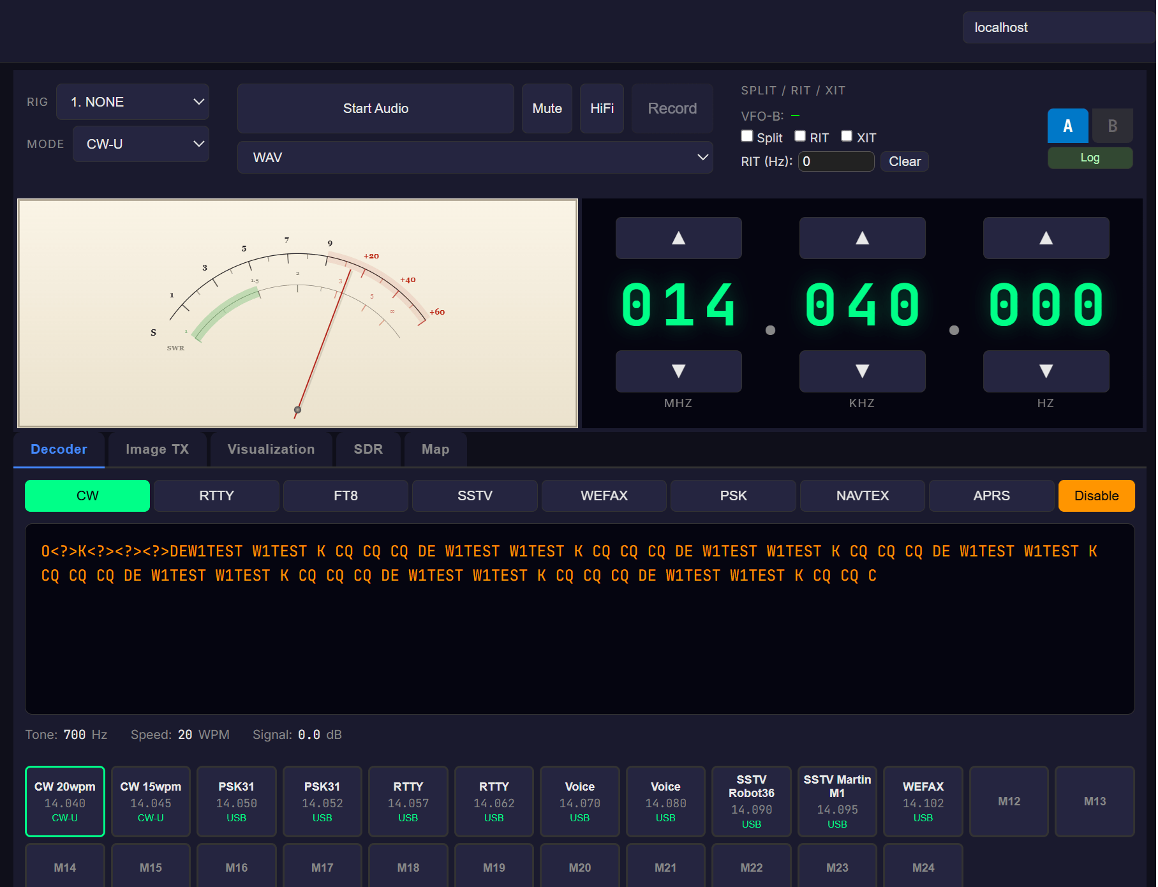Select empty memory slot M17
The image size is (1158, 887).
(x=322, y=867)
